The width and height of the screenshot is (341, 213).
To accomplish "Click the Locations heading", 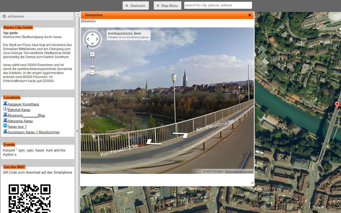I will coord(12,97).
